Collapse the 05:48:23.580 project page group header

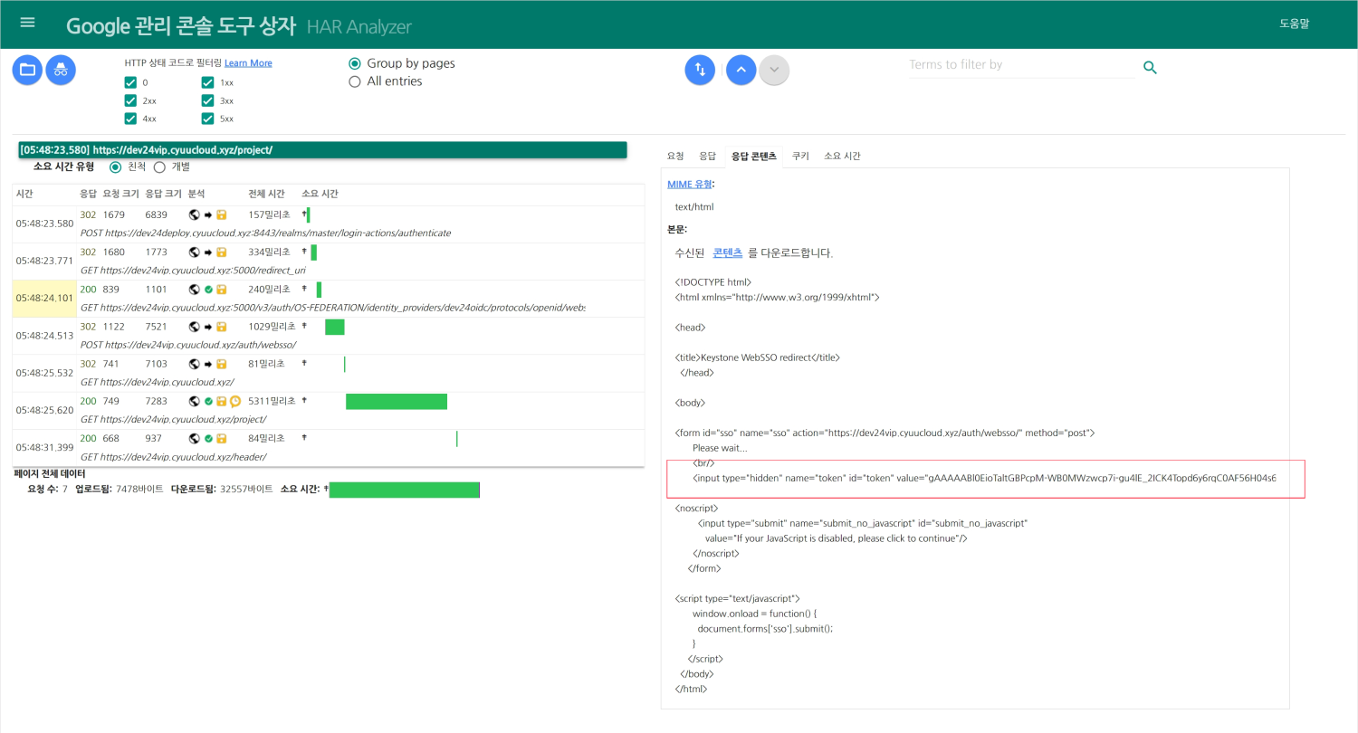coord(322,149)
